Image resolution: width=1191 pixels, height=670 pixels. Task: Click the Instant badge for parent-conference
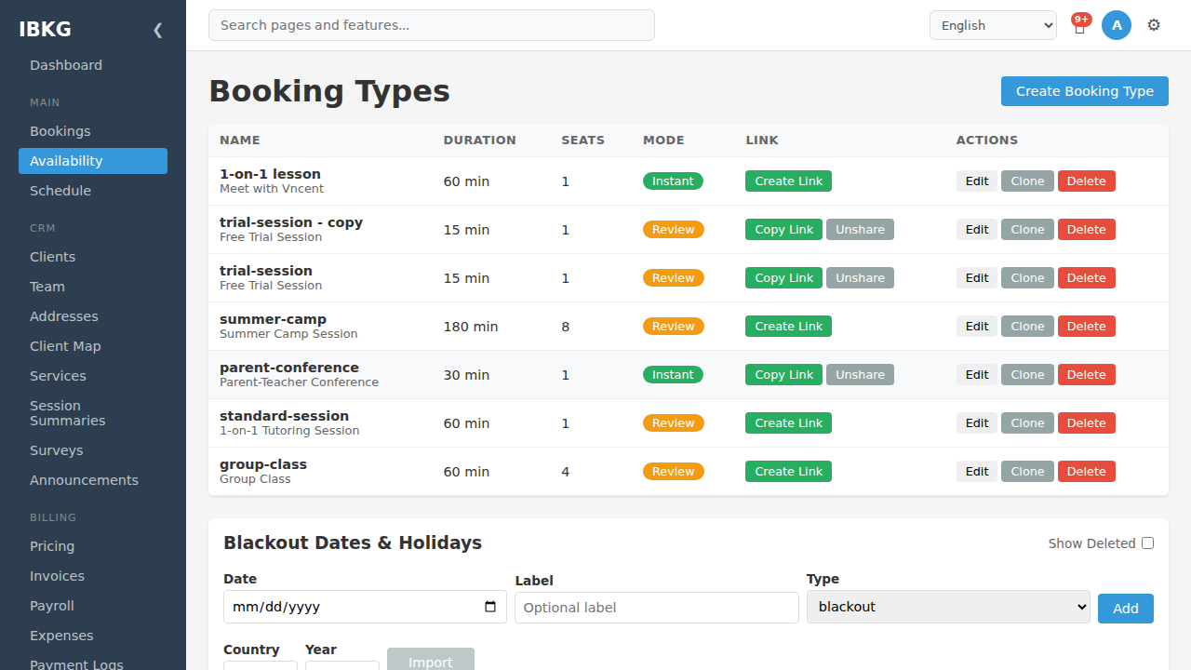[x=673, y=375]
